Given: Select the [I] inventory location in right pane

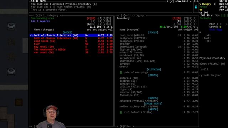Looking at the screenshot, I should 179,21.
